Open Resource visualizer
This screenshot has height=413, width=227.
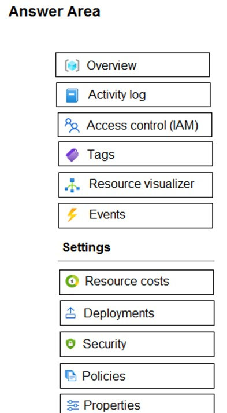coord(136,185)
